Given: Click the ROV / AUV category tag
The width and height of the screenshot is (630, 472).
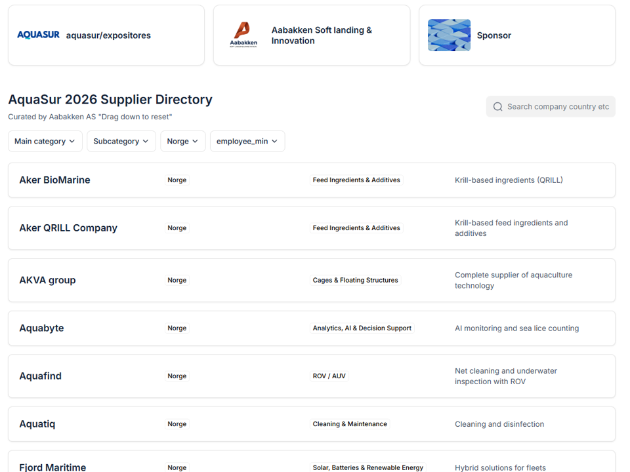Looking at the screenshot, I should tap(329, 376).
